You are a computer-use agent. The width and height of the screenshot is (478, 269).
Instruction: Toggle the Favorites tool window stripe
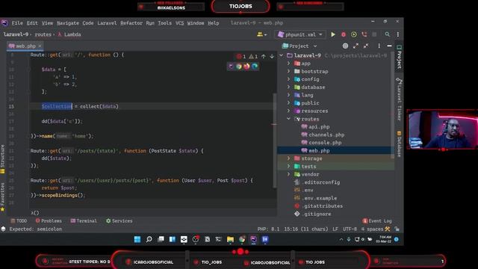[x=3, y=197]
